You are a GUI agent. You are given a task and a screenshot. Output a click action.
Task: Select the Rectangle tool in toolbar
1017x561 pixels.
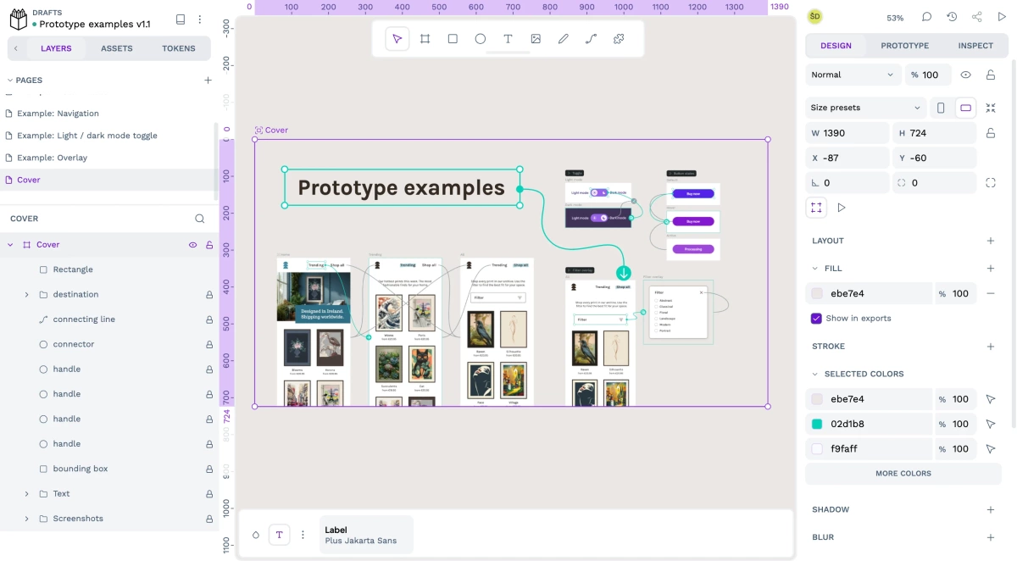(x=453, y=39)
